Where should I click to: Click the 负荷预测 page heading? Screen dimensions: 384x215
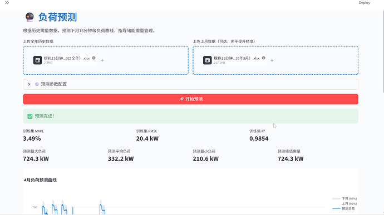57,17
